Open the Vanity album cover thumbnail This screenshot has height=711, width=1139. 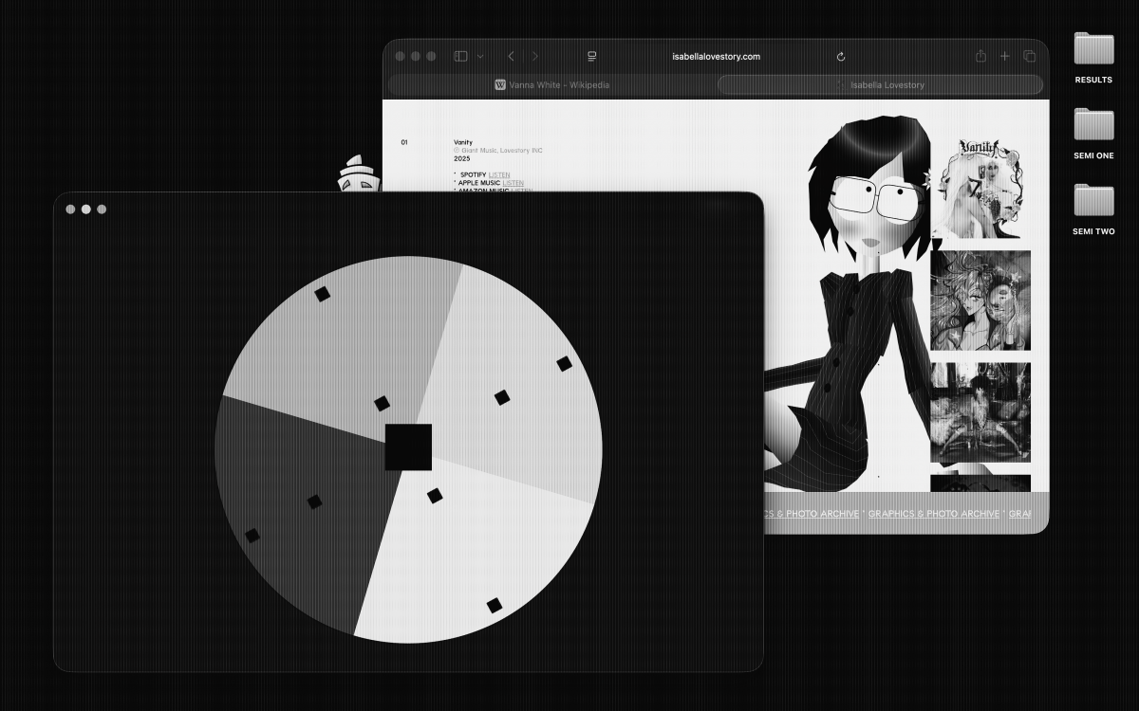coord(979,187)
